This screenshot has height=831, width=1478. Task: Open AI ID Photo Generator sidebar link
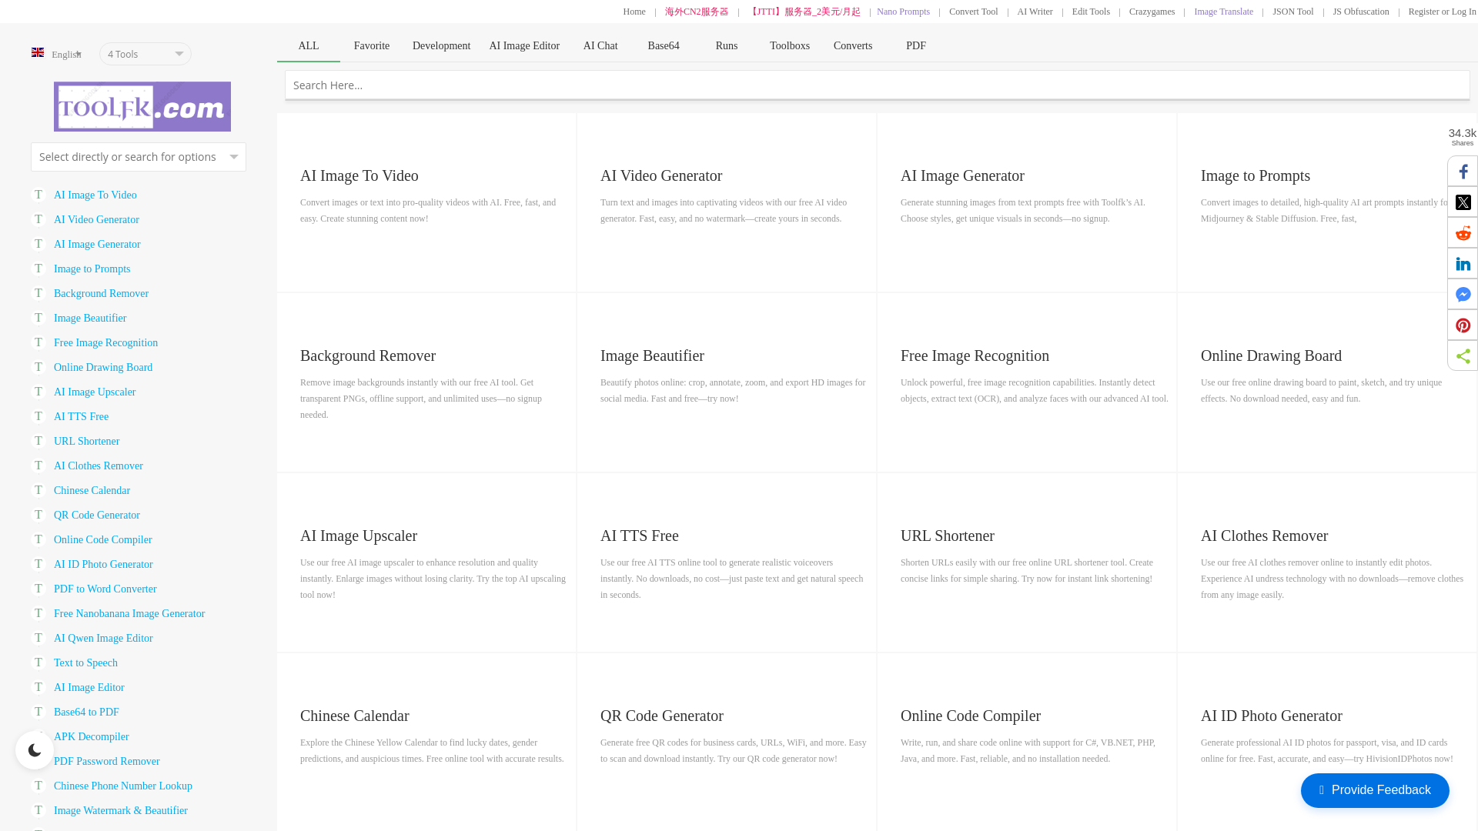[x=103, y=564]
